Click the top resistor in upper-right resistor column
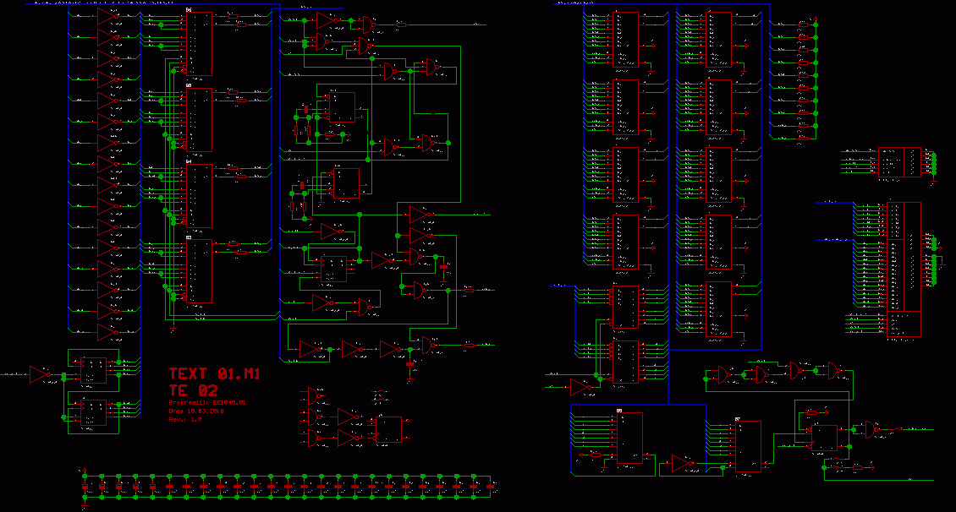956x512 pixels. coord(803,25)
